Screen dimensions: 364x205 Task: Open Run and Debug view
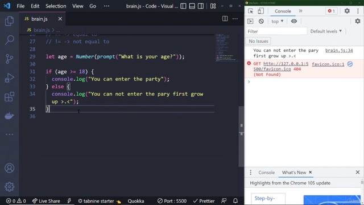(x=9, y=78)
